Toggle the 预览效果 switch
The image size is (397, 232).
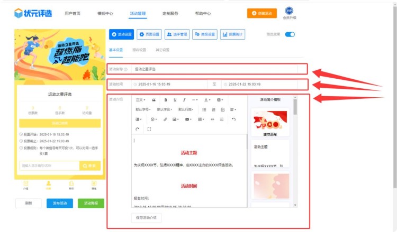point(290,34)
